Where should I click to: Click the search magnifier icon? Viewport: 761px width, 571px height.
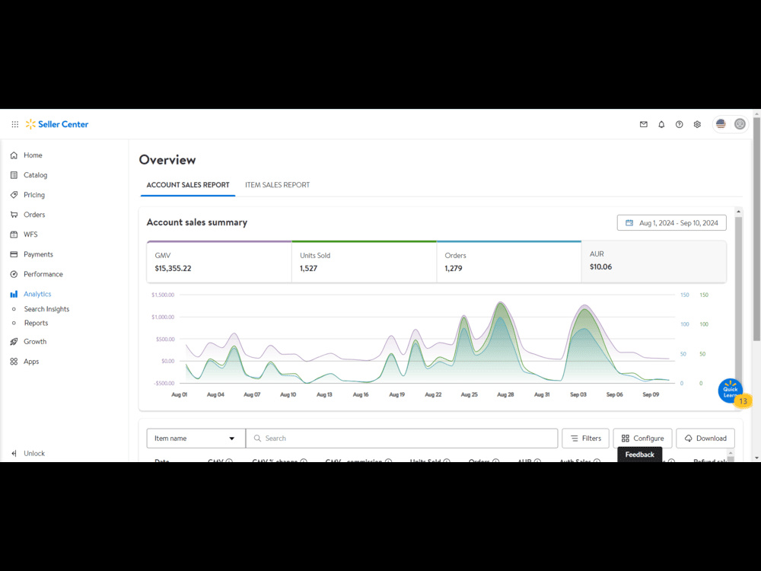point(257,439)
